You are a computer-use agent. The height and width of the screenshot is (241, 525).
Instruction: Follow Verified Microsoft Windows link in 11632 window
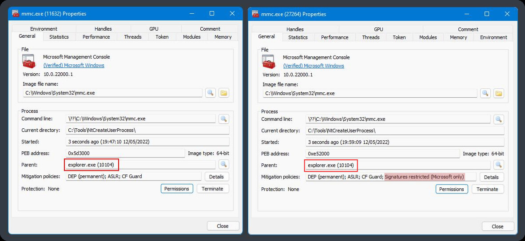[74, 65]
